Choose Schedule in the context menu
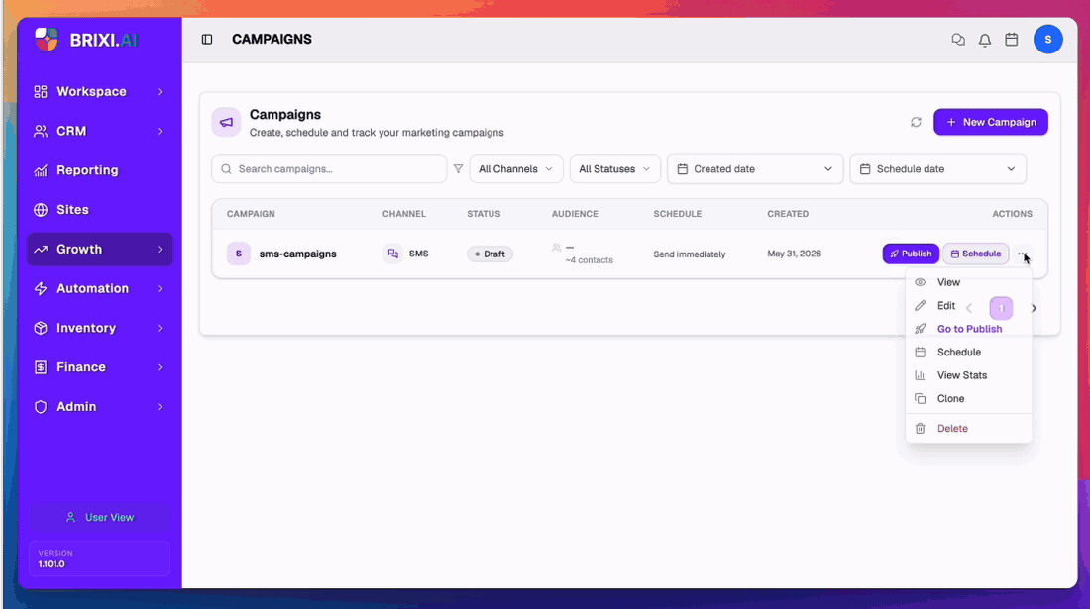The height and width of the screenshot is (609, 1090). pos(968,353)
